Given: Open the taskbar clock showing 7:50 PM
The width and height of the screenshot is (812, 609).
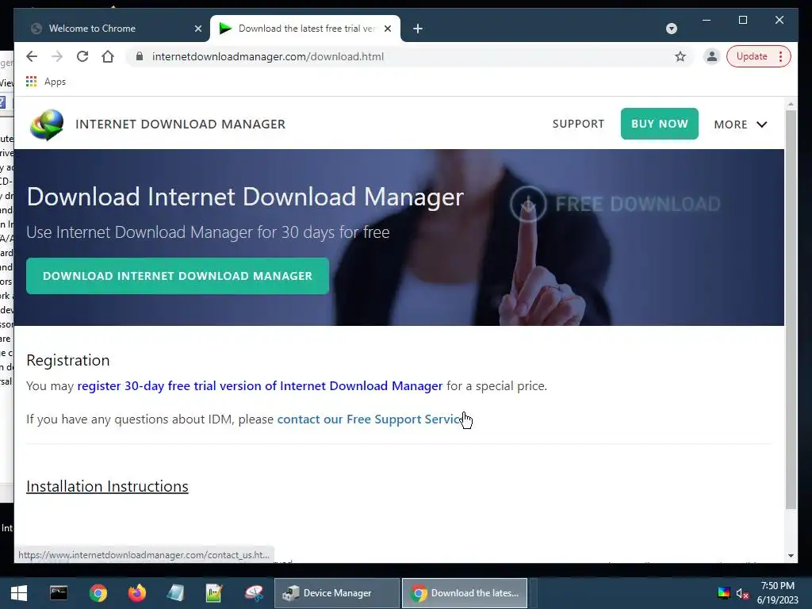Looking at the screenshot, I should tap(778, 593).
